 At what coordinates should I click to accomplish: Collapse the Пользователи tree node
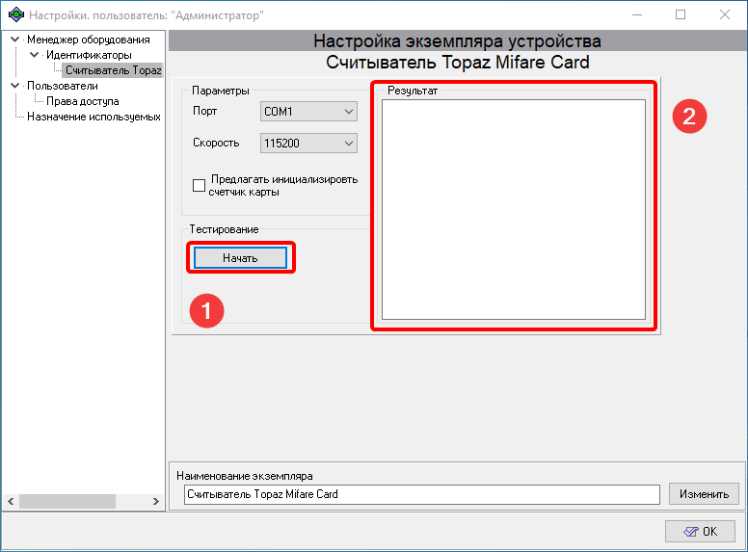pyautogui.click(x=15, y=86)
